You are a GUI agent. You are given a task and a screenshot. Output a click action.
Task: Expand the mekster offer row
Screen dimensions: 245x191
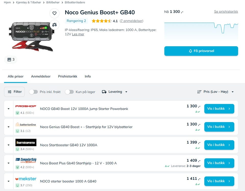tap(8, 181)
